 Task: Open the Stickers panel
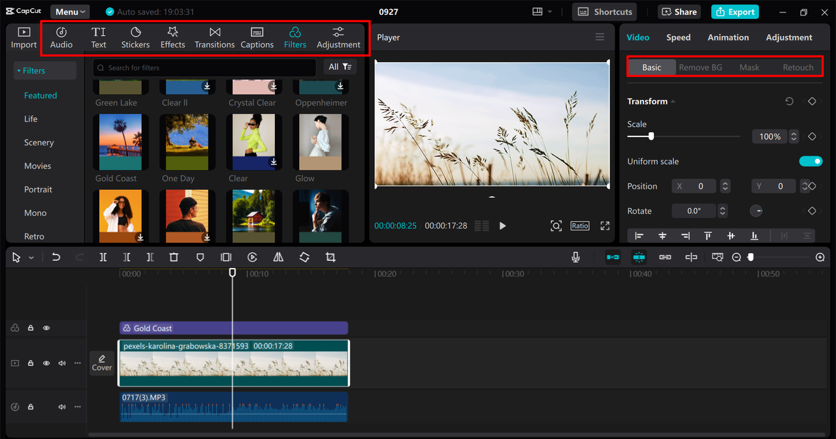135,38
